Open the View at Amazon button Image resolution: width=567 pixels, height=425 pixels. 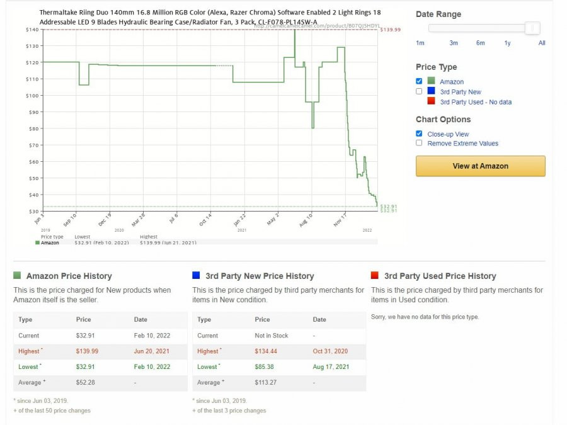point(480,166)
